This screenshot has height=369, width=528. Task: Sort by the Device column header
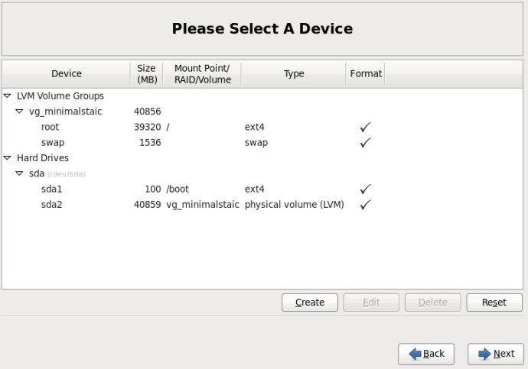coord(67,74)
